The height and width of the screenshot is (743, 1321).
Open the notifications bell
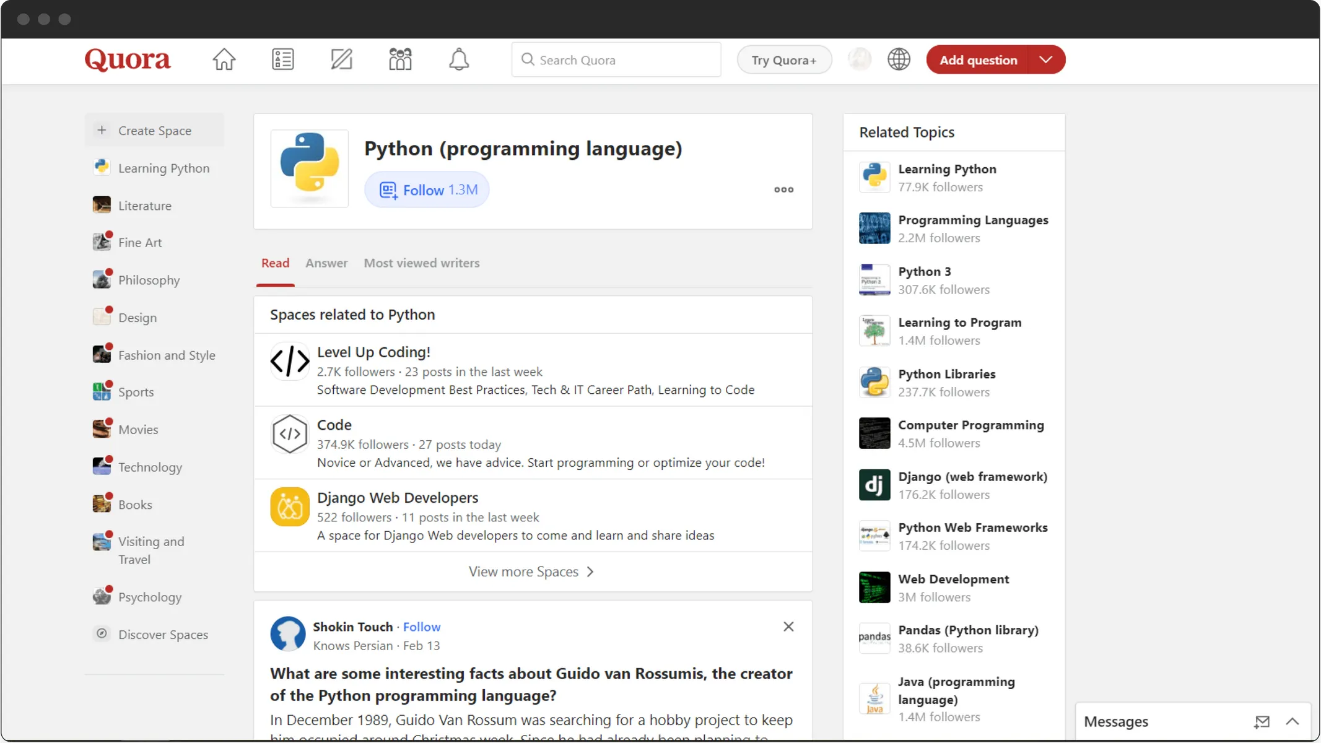click(x=458, y=59)
